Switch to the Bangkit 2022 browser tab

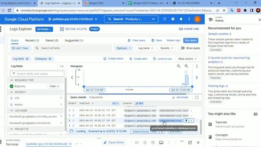tap(104, 3)
